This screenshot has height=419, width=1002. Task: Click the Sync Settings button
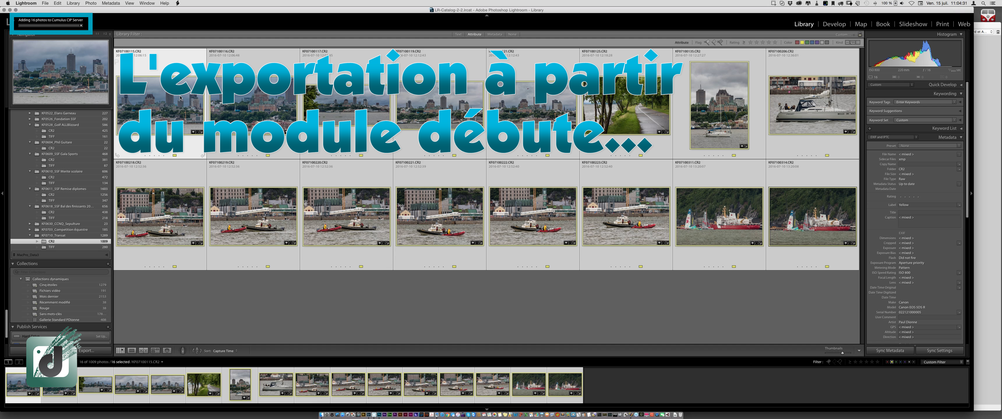click(x=939, y=351)
